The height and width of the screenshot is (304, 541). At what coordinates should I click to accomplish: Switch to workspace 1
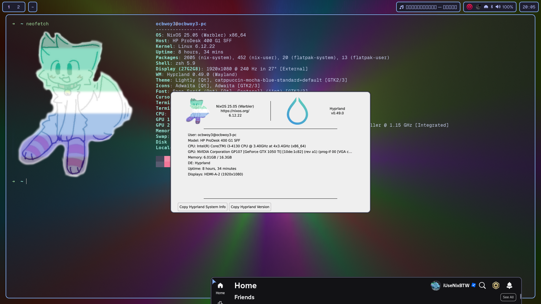click(9, 7)
